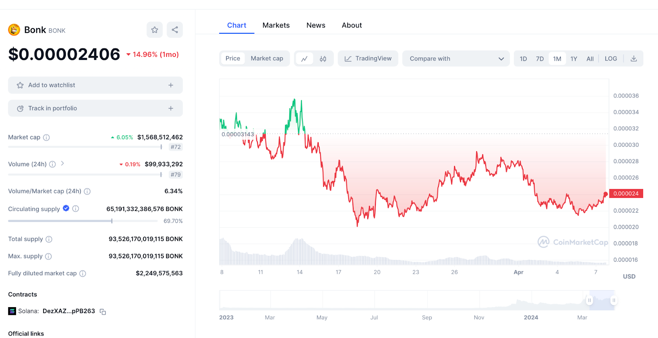Image resolution: width=658 pixels, height=338 pixels.
Task: Toggle Price view on chart
Action: (x=233, y=58)
